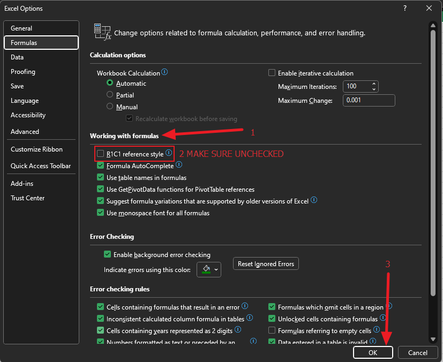The image size is (443, 362).
Task: Show info for Cells containing years as 2 digits
Action: 238,329
